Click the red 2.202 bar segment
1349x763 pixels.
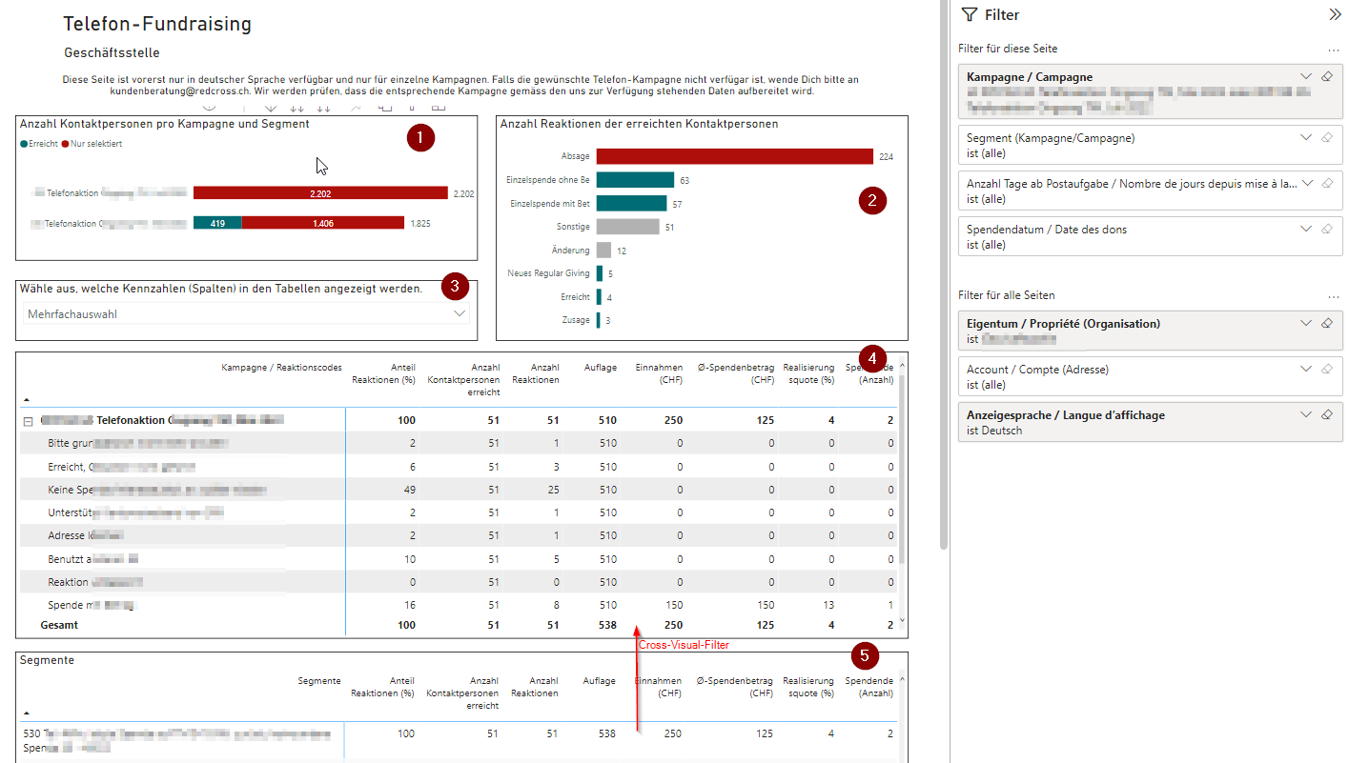[x=320, y=193]
